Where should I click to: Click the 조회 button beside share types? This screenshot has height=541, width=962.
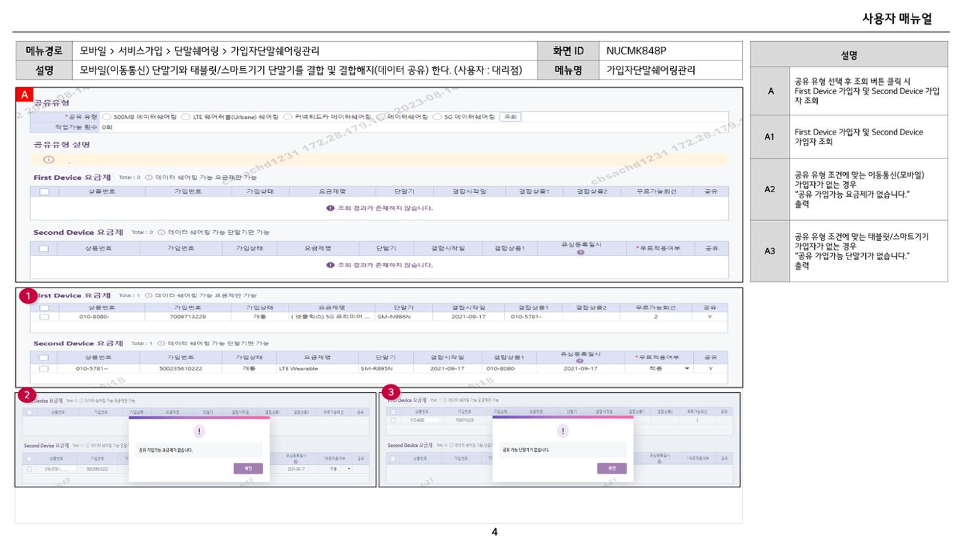click(510, 117)
